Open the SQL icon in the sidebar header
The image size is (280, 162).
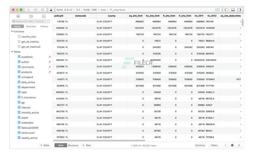click(44, 16)
